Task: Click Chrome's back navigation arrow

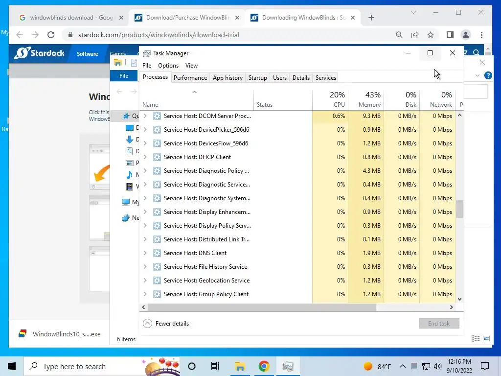Action: click(x=20, y=35)
